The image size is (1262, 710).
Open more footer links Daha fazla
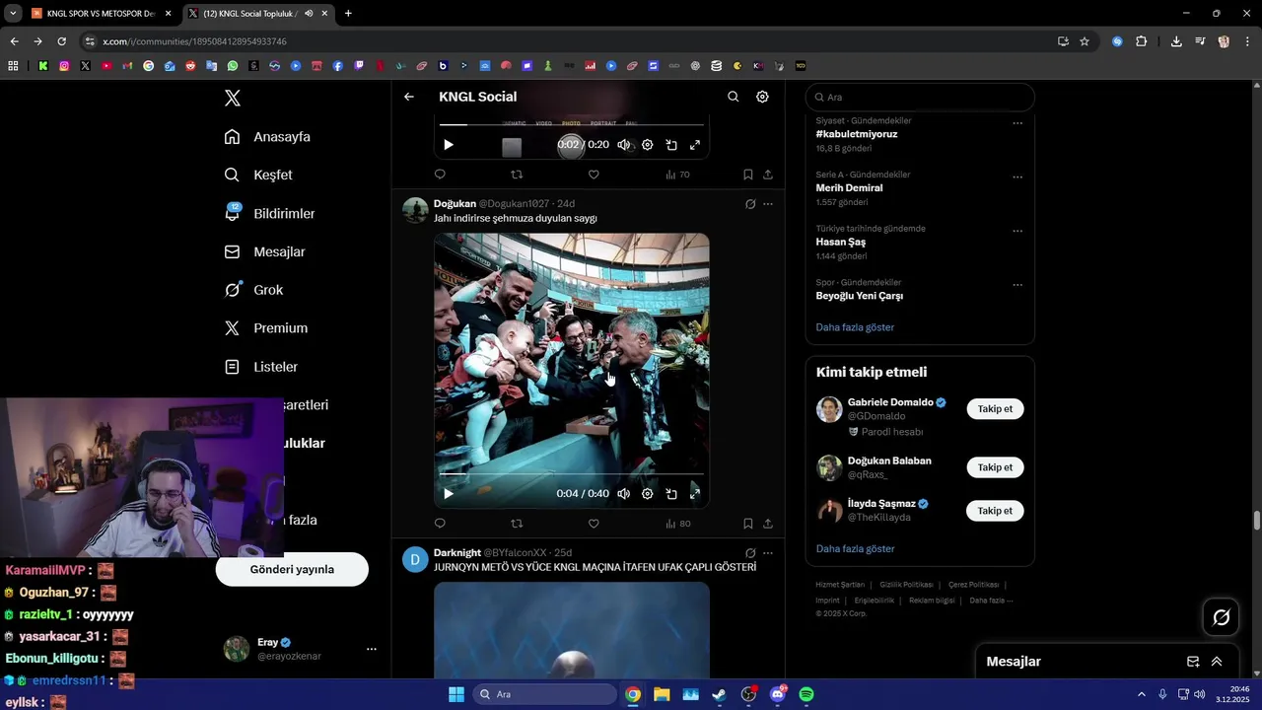click(991, 601)
